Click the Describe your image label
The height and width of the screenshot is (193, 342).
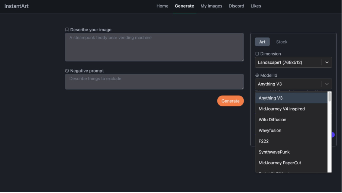pos(91,30)
